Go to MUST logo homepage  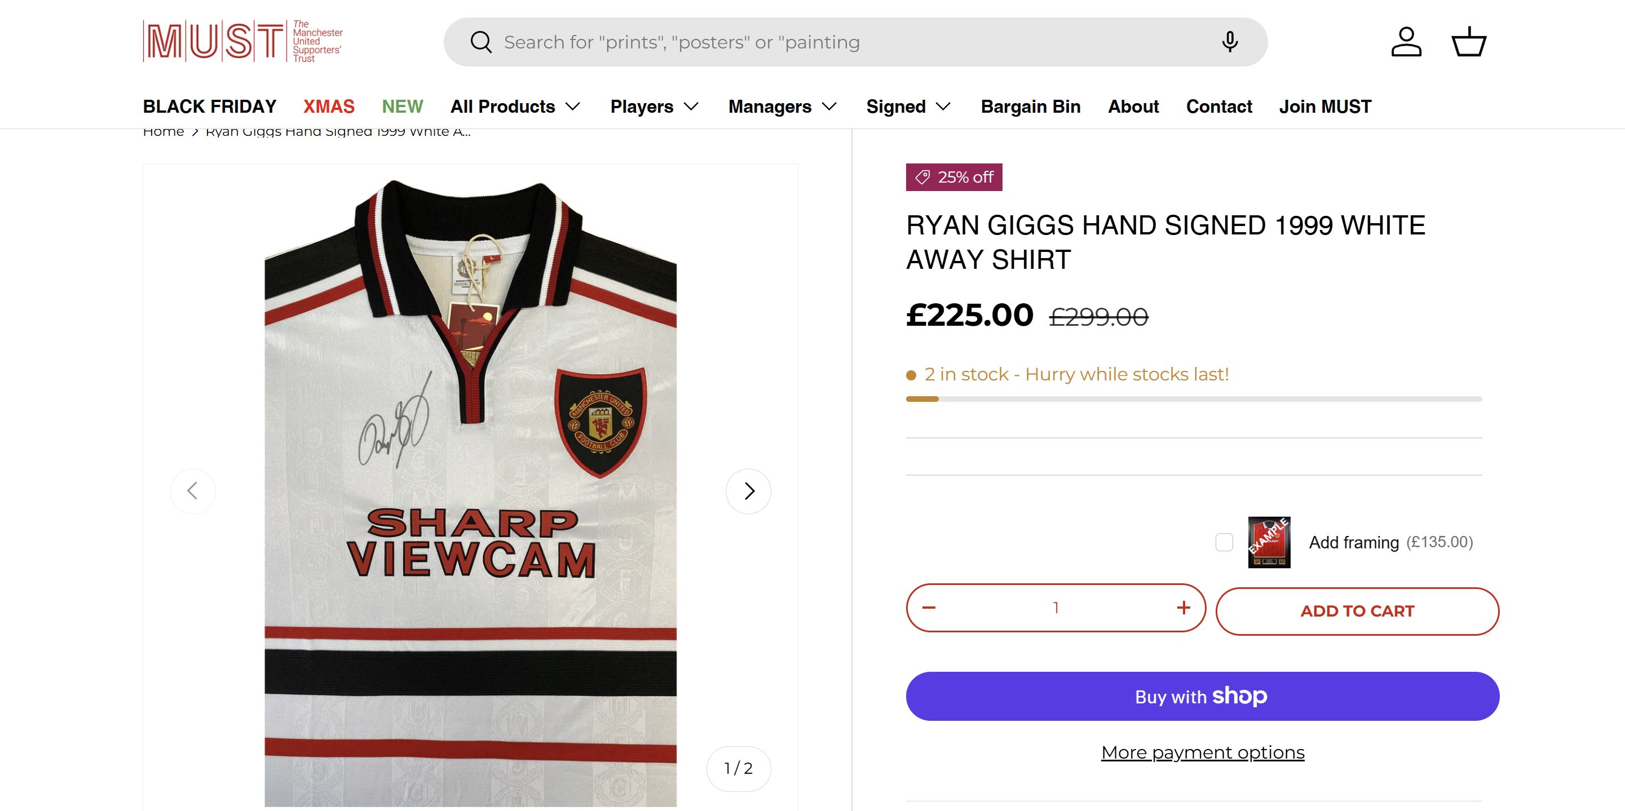[x=243, y=42]
